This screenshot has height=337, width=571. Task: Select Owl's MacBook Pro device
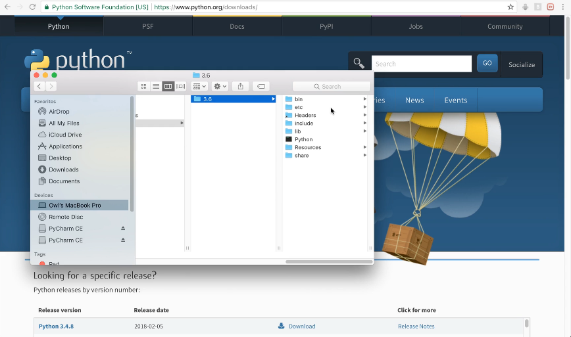point(80,205)
